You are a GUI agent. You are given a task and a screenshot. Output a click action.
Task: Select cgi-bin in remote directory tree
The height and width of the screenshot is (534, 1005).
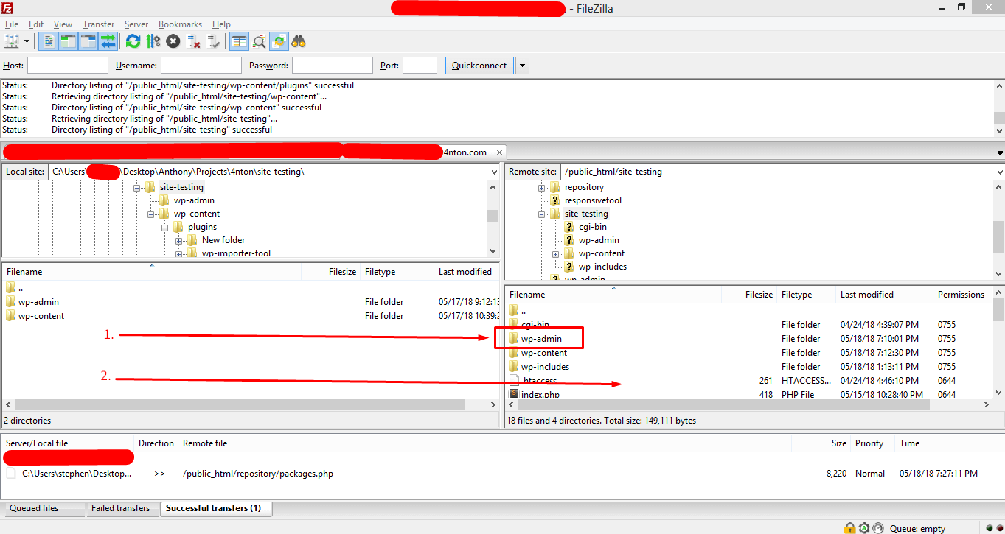[593, 227]
